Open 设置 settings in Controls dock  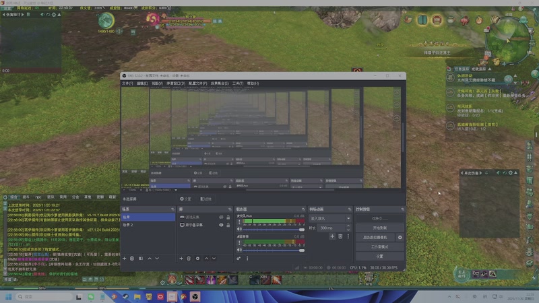379,257
